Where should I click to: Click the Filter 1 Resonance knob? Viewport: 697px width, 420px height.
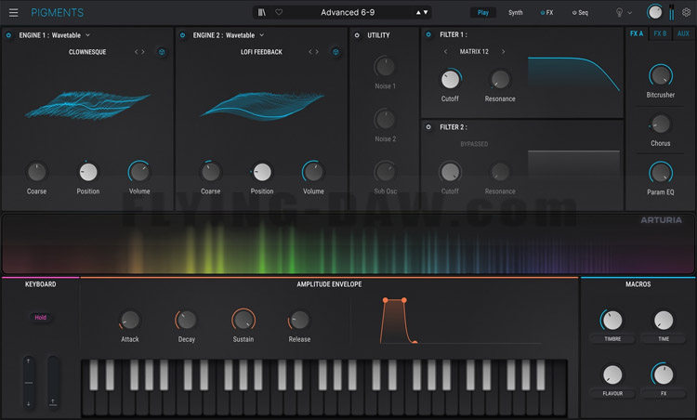coord(500,80)
